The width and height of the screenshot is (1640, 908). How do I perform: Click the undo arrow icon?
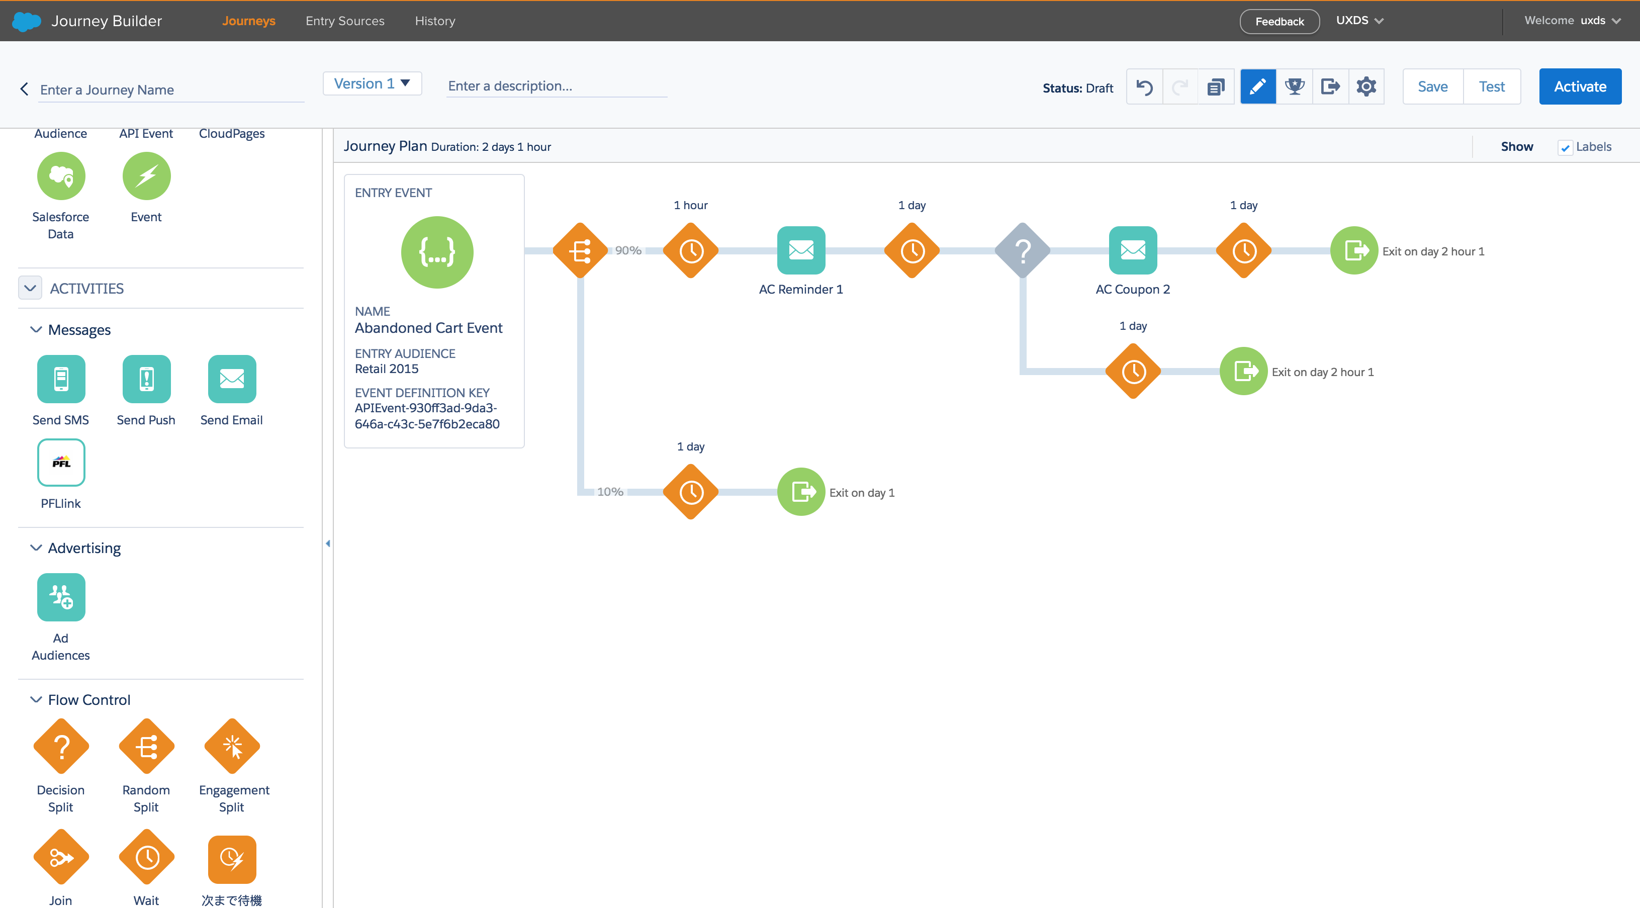click(1144, 86)
